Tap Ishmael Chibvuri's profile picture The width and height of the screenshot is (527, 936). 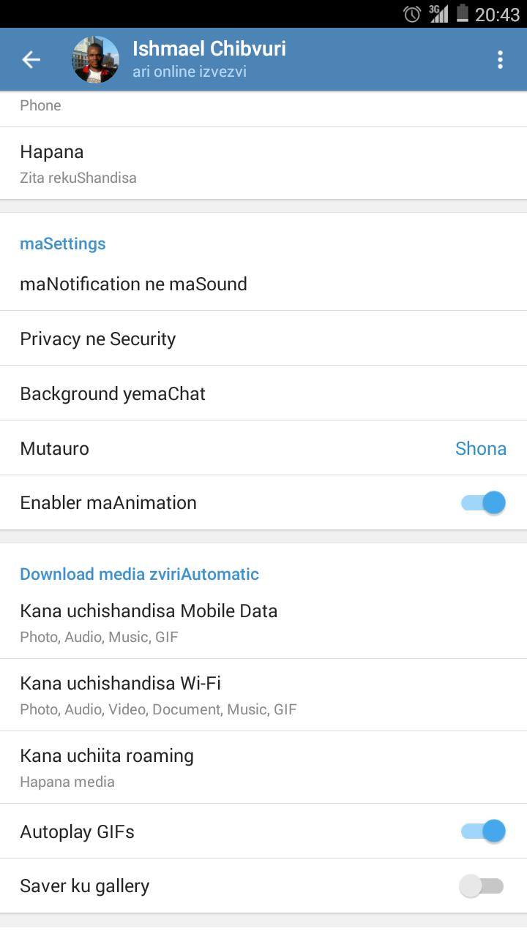(x=95, y=60)
